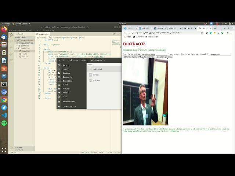Viewport: 235px width, 176px height.
Task: Show Applications grid in the dock
Action: tap(4, 150)
